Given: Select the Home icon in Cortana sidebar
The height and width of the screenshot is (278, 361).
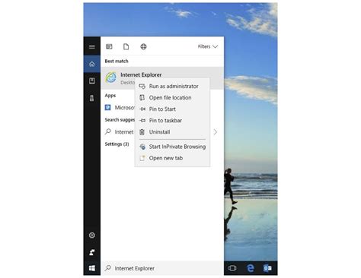Looking at the screenshot, I should click(92, 64).
